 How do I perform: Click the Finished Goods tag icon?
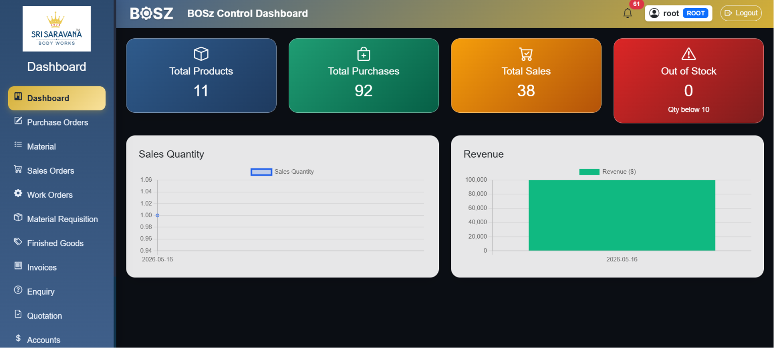18,242
